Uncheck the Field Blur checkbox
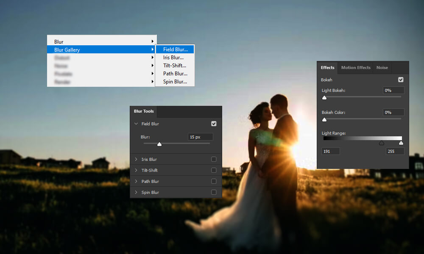 [214, 124]
